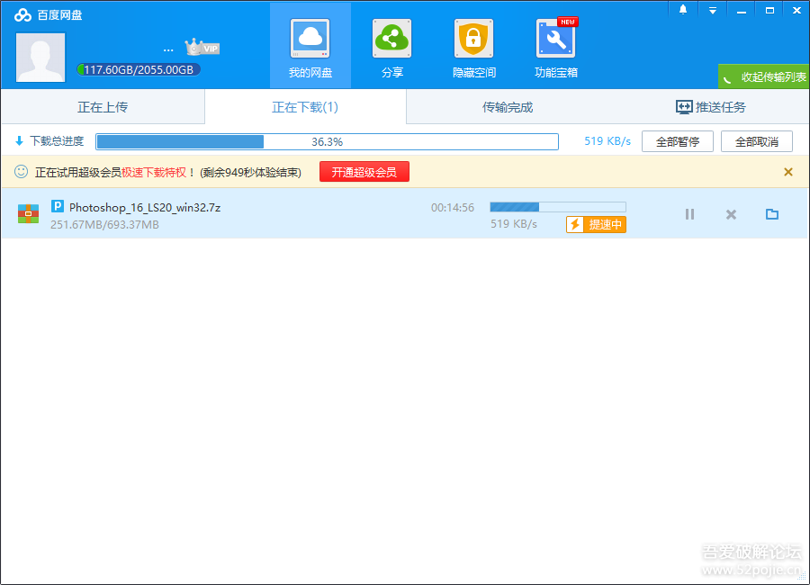Screen dimensions: 810x585
Task: Open the 我的网盘 cloud drive icon
Action: click(310, 39)
